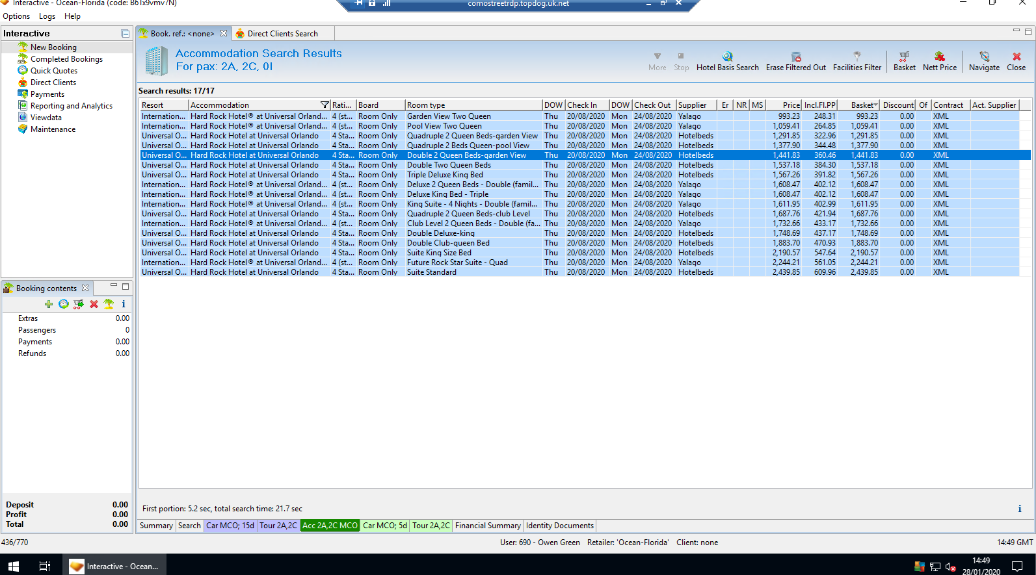Viewport: 1036px width, 575px height.
Task: Click the cart with green arrow icon
Action: 79,304
